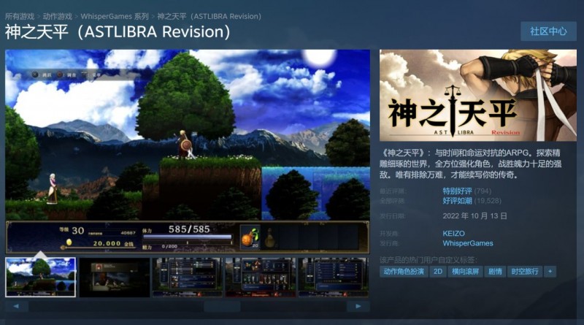Click the 神之天平 game header capsule image
The image size is (584, 325).
478,96
